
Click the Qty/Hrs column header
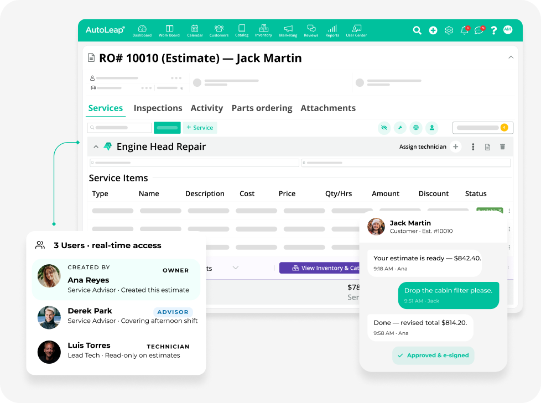pos(339,193)
